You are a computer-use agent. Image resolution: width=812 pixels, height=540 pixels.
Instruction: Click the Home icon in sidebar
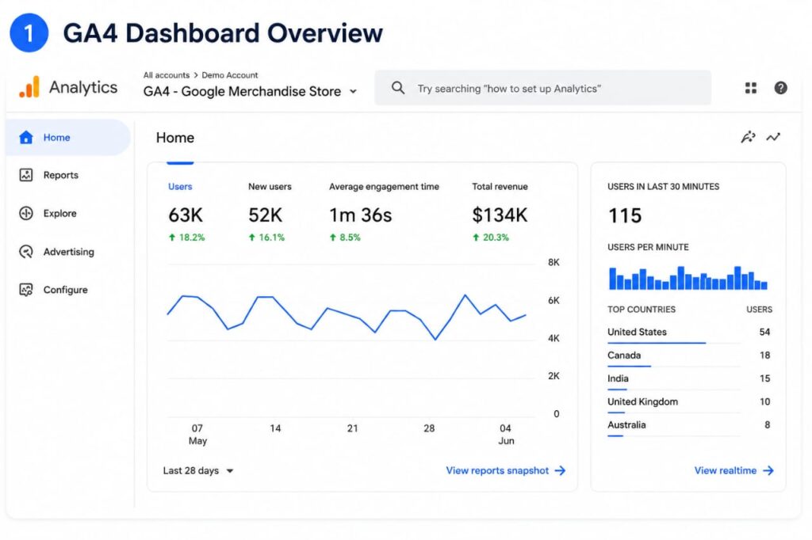pyautogui.click(x=26, y=138)
